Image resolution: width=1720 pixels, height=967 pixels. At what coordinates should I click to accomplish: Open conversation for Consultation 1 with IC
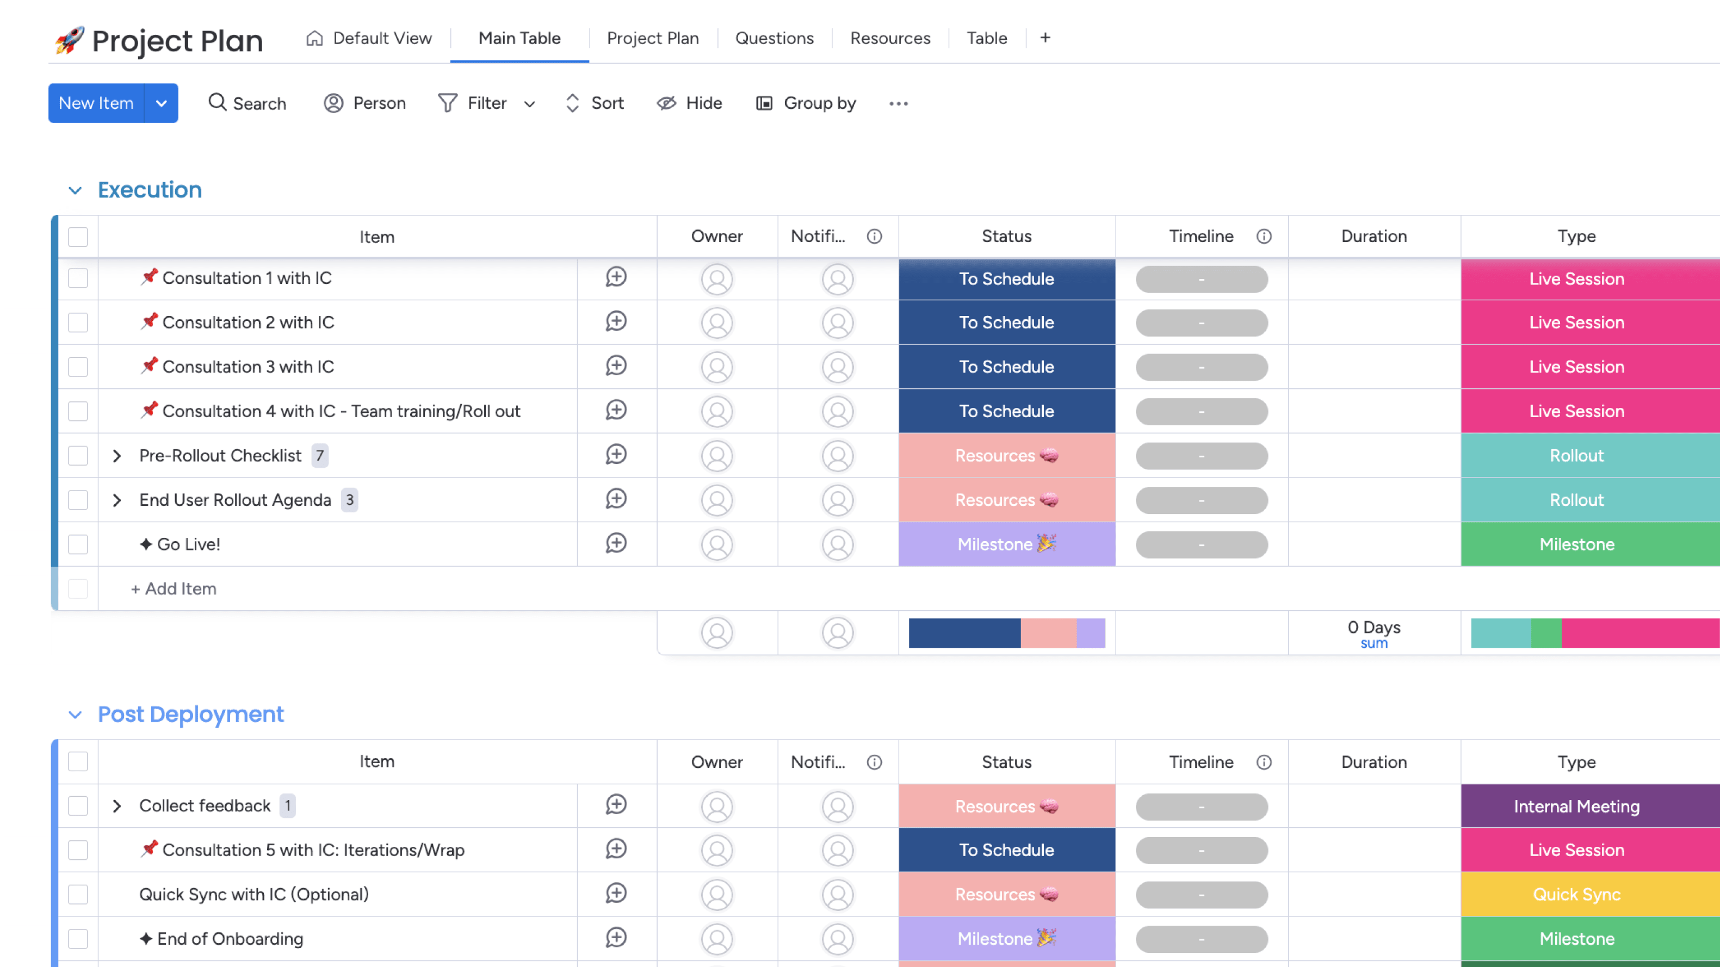point(616,277)
